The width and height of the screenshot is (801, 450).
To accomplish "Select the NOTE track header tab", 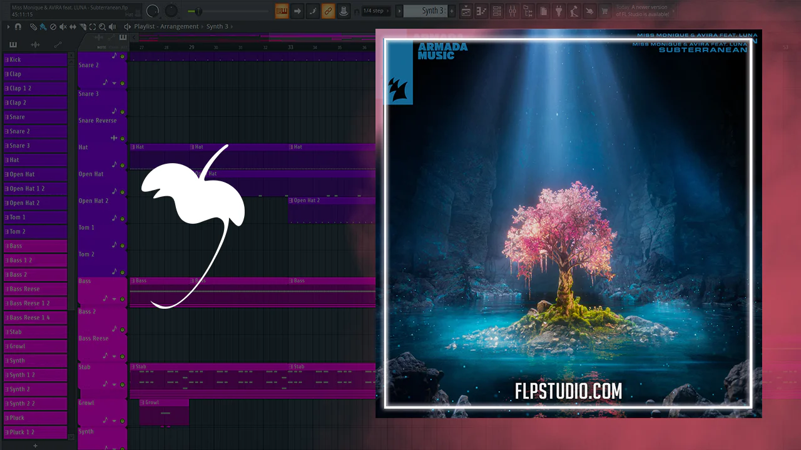I will (x=101, y=47).
